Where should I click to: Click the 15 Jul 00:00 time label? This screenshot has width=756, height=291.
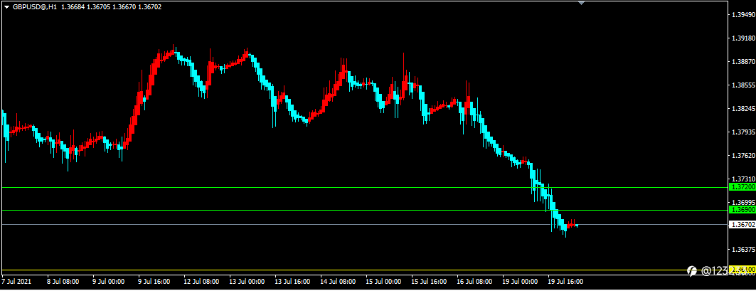click(383, 282)
